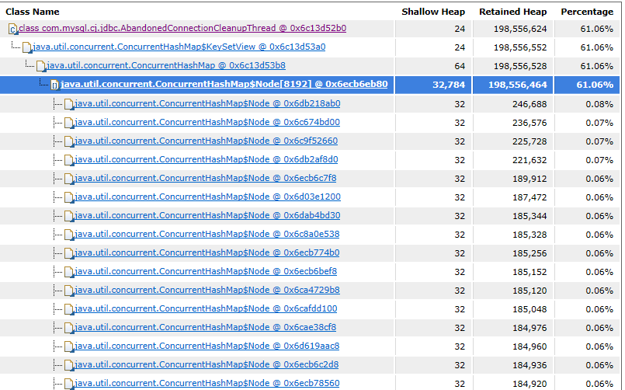This screenshot has width=625, height=390.
Task: Open the ConcurrentHashMap$KeySetView @ 0x6c13d53a0 link
Action: point(179,47)
